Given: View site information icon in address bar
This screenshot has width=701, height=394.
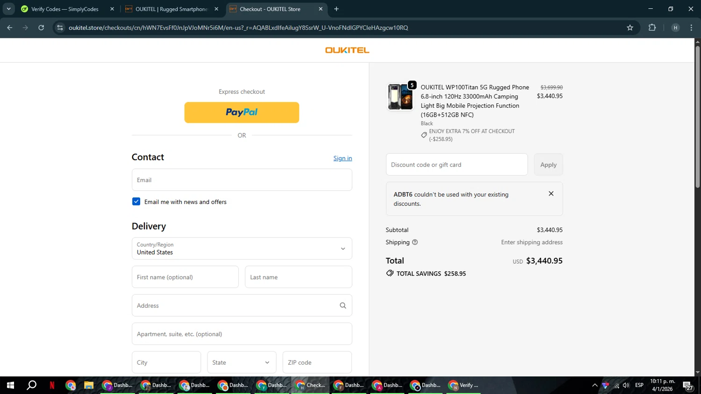Looking at the screenshot, I should point(60,28).
